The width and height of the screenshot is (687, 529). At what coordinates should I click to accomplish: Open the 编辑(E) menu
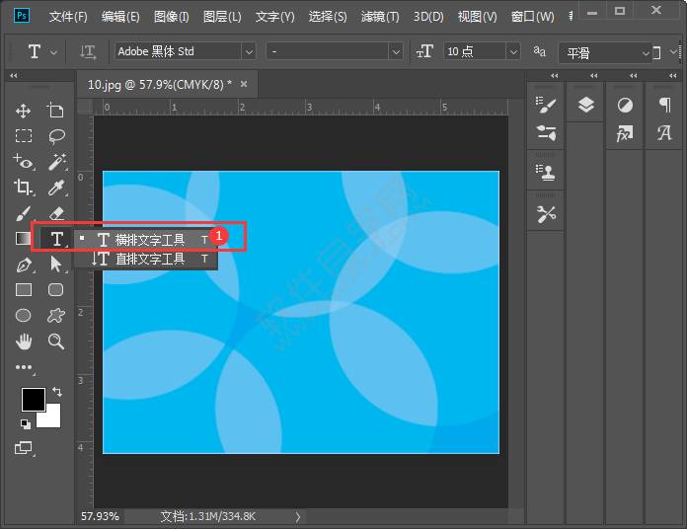tap(120, 17)
